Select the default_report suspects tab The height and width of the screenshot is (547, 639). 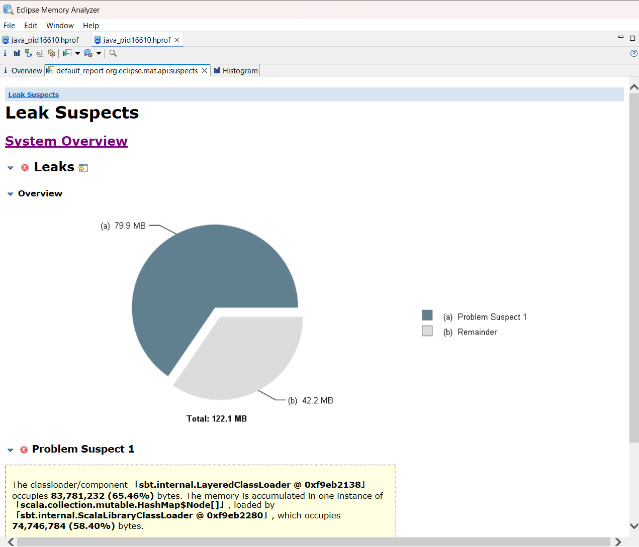[127, 71]
